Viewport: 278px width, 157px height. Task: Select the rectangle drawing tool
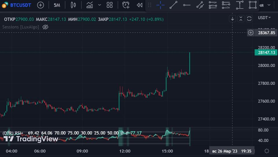pos(253,5)
